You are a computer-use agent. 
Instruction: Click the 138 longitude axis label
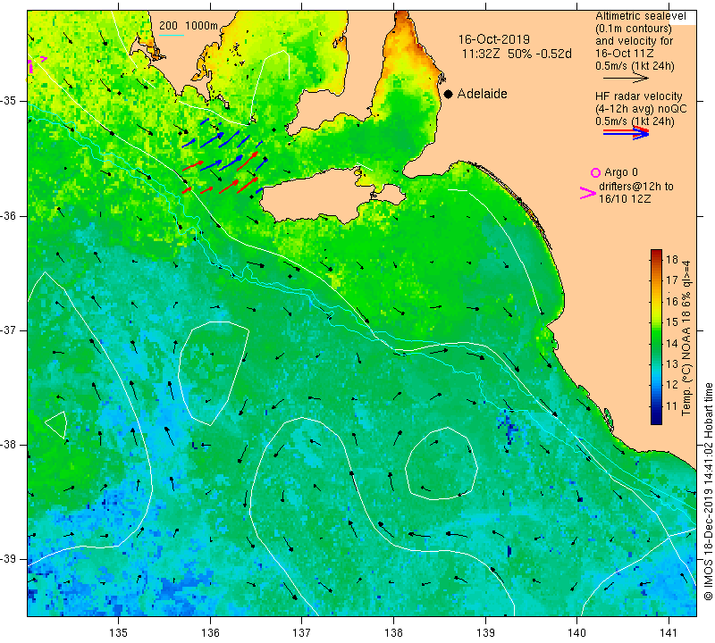393,632
